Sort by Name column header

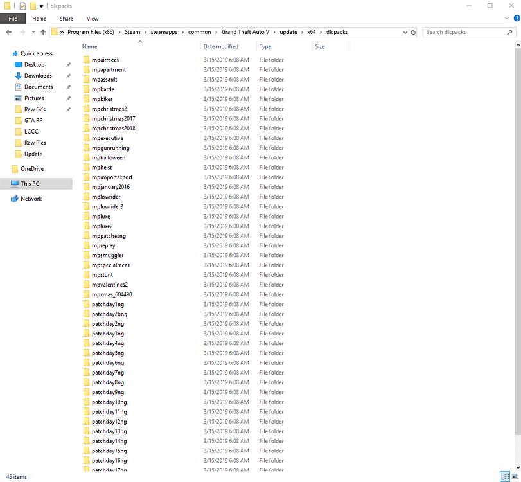(140, 46)
